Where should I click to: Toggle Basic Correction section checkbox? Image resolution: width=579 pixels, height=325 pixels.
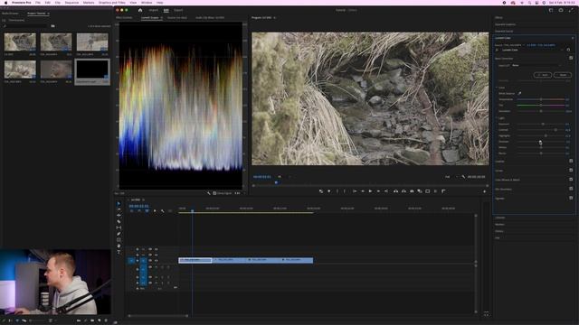point(571,58)
